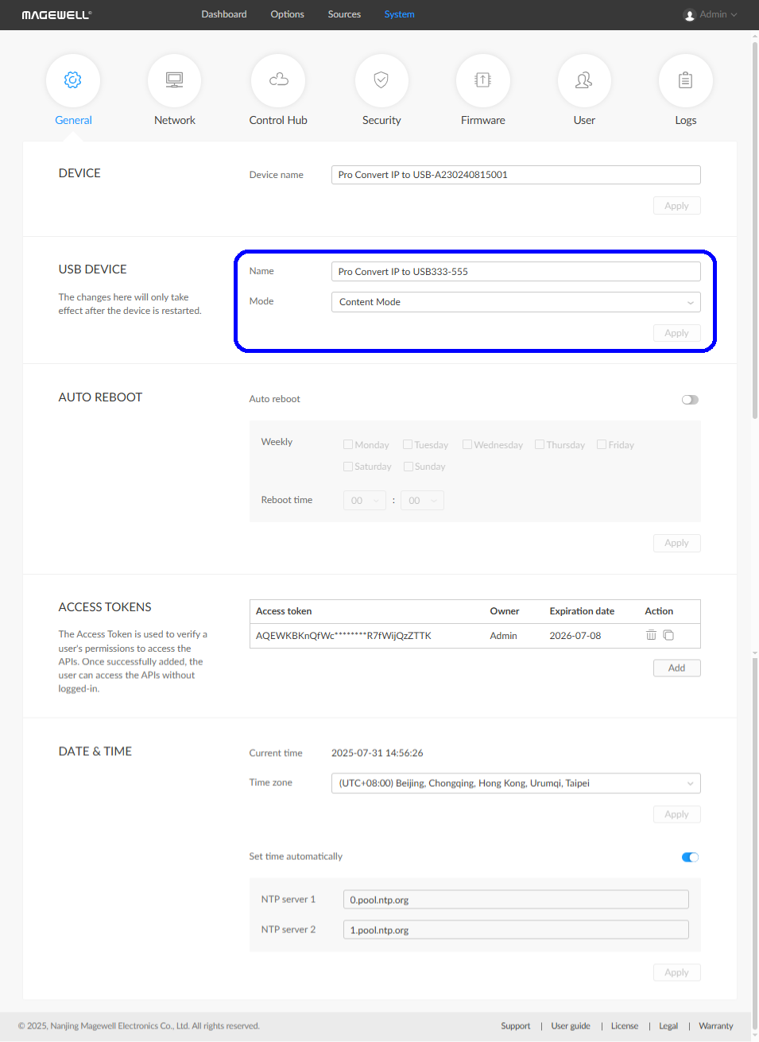Check the Wednesday checkbox
The image size is (759, 1042).
point(467,444)
